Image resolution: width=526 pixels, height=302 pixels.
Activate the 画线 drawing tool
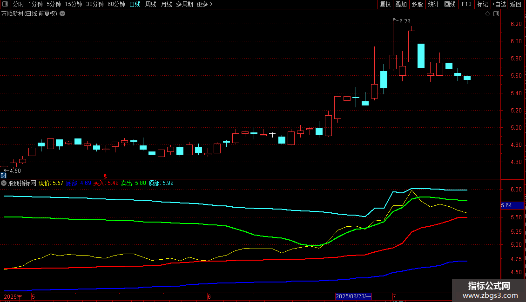tap(450, 4)
